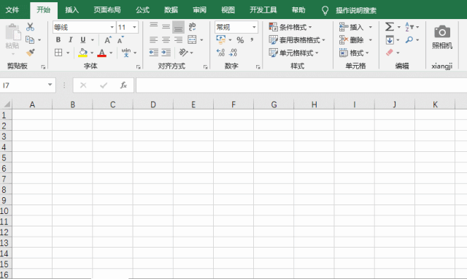Screen dimensions: 467x279
Task: Align text right
Action: point(178,39)
